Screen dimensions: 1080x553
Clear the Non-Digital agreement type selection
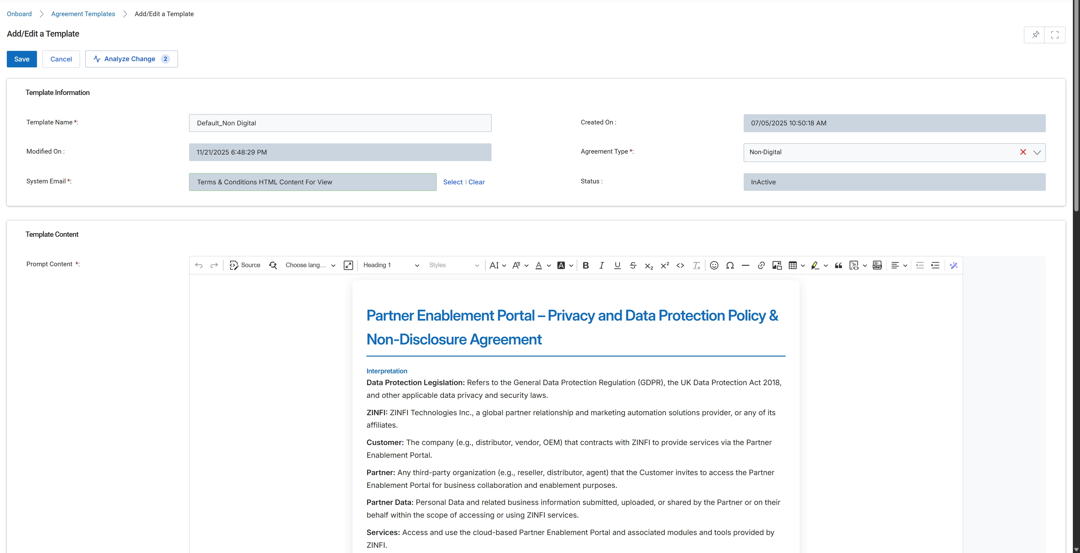point(1023,152)
